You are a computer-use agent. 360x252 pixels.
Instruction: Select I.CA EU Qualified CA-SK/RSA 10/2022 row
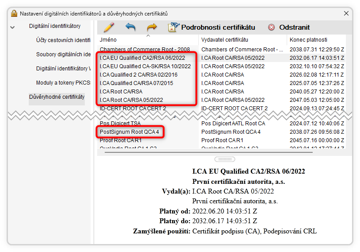222,66
